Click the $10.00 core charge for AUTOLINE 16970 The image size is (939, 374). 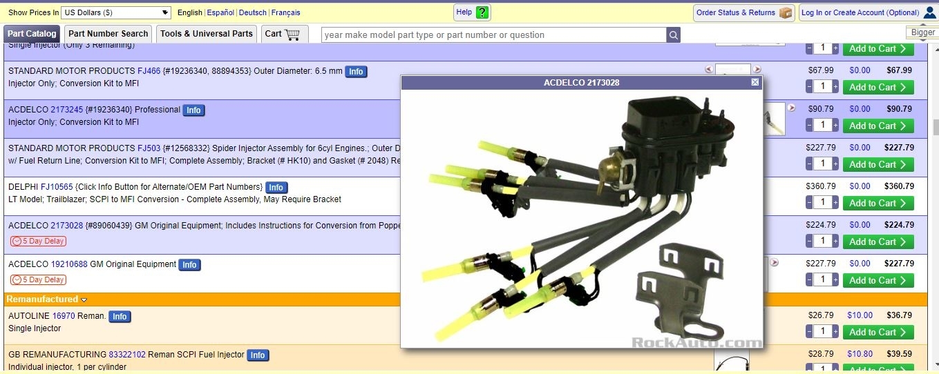coord(860,315)
